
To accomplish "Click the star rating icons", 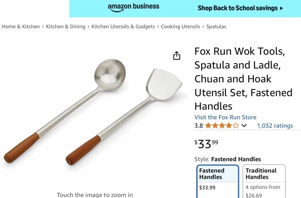I will pos(222,126).
